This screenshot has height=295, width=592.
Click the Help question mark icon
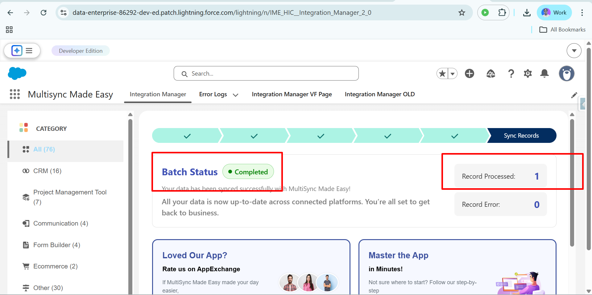click(511, 73)
